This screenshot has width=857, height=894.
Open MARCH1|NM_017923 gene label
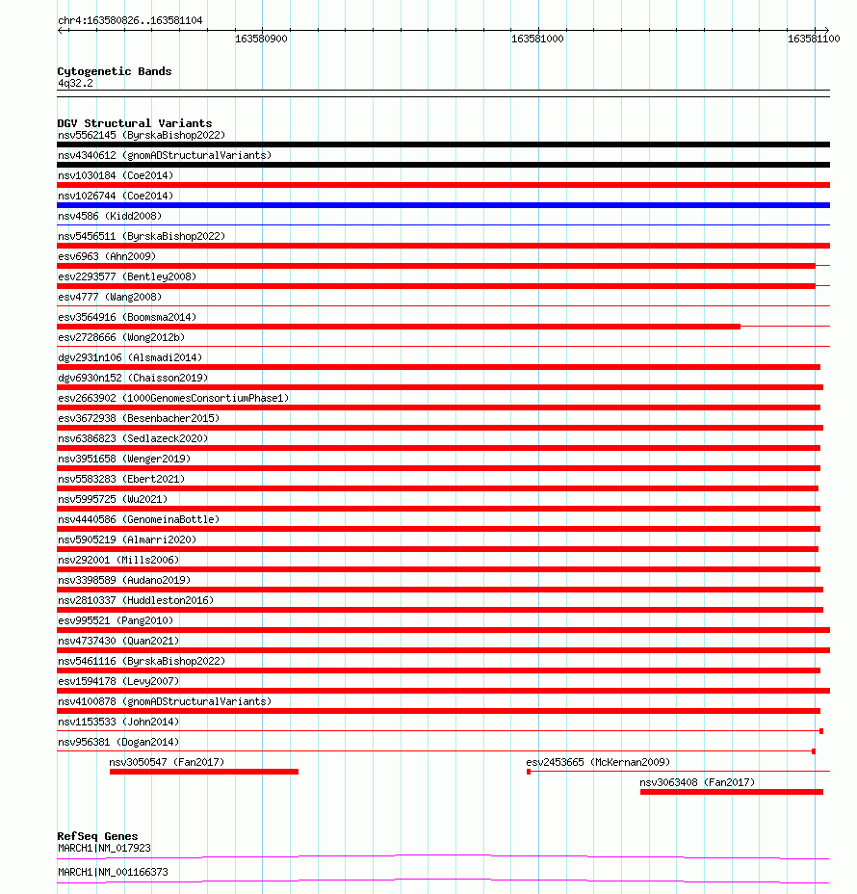[x=104, y=848]
